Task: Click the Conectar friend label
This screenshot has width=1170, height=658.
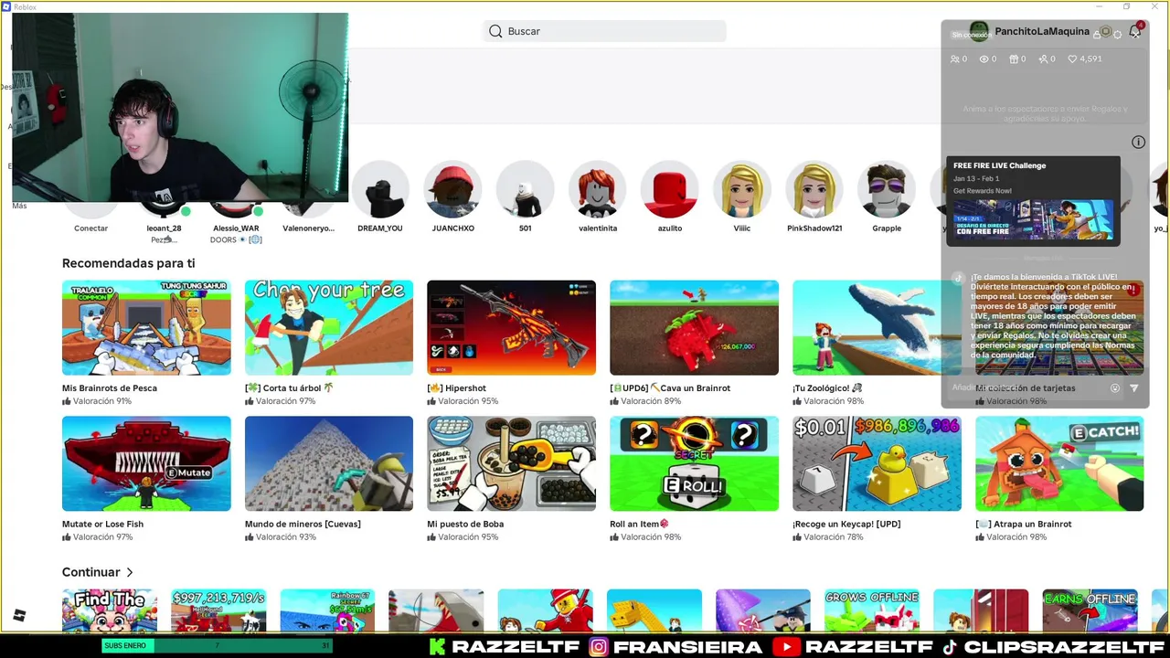Action: (91, 228)
